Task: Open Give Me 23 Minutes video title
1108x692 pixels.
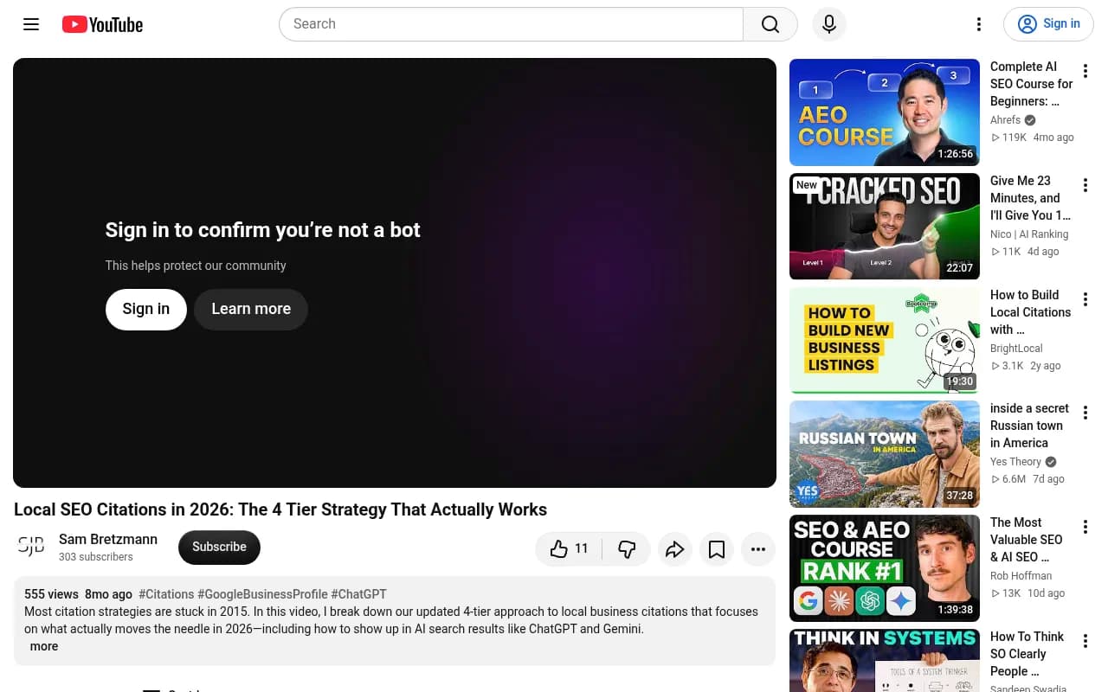Action: pos(1030,198)
